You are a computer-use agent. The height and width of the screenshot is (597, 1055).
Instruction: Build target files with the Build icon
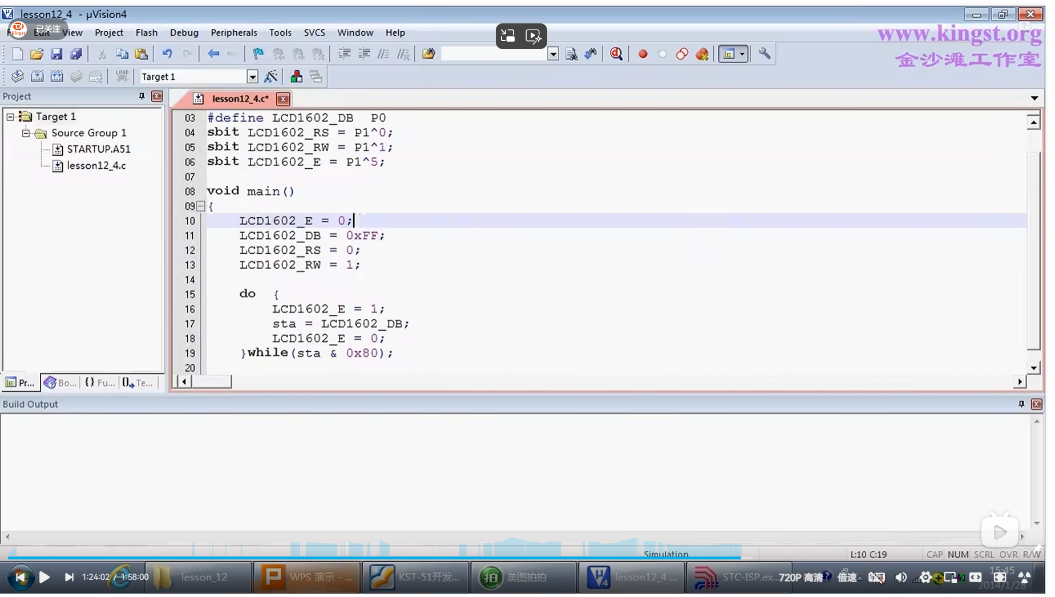point(37,76)
